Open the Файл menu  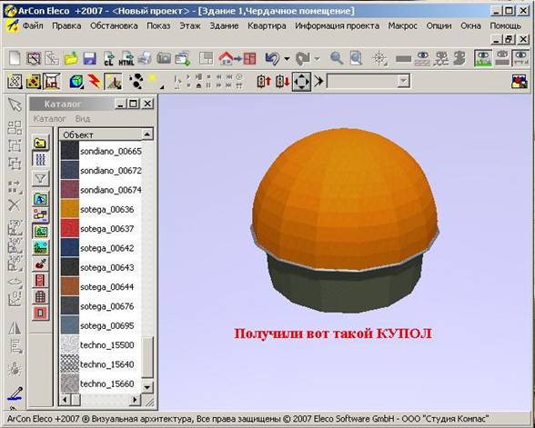pos(33,25)
